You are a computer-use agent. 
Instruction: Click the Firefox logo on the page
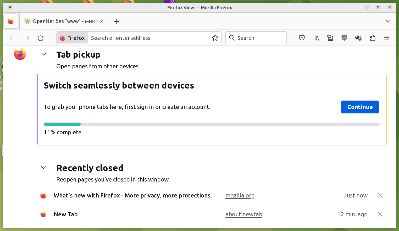pyautogui.click(x=20, y=54)
